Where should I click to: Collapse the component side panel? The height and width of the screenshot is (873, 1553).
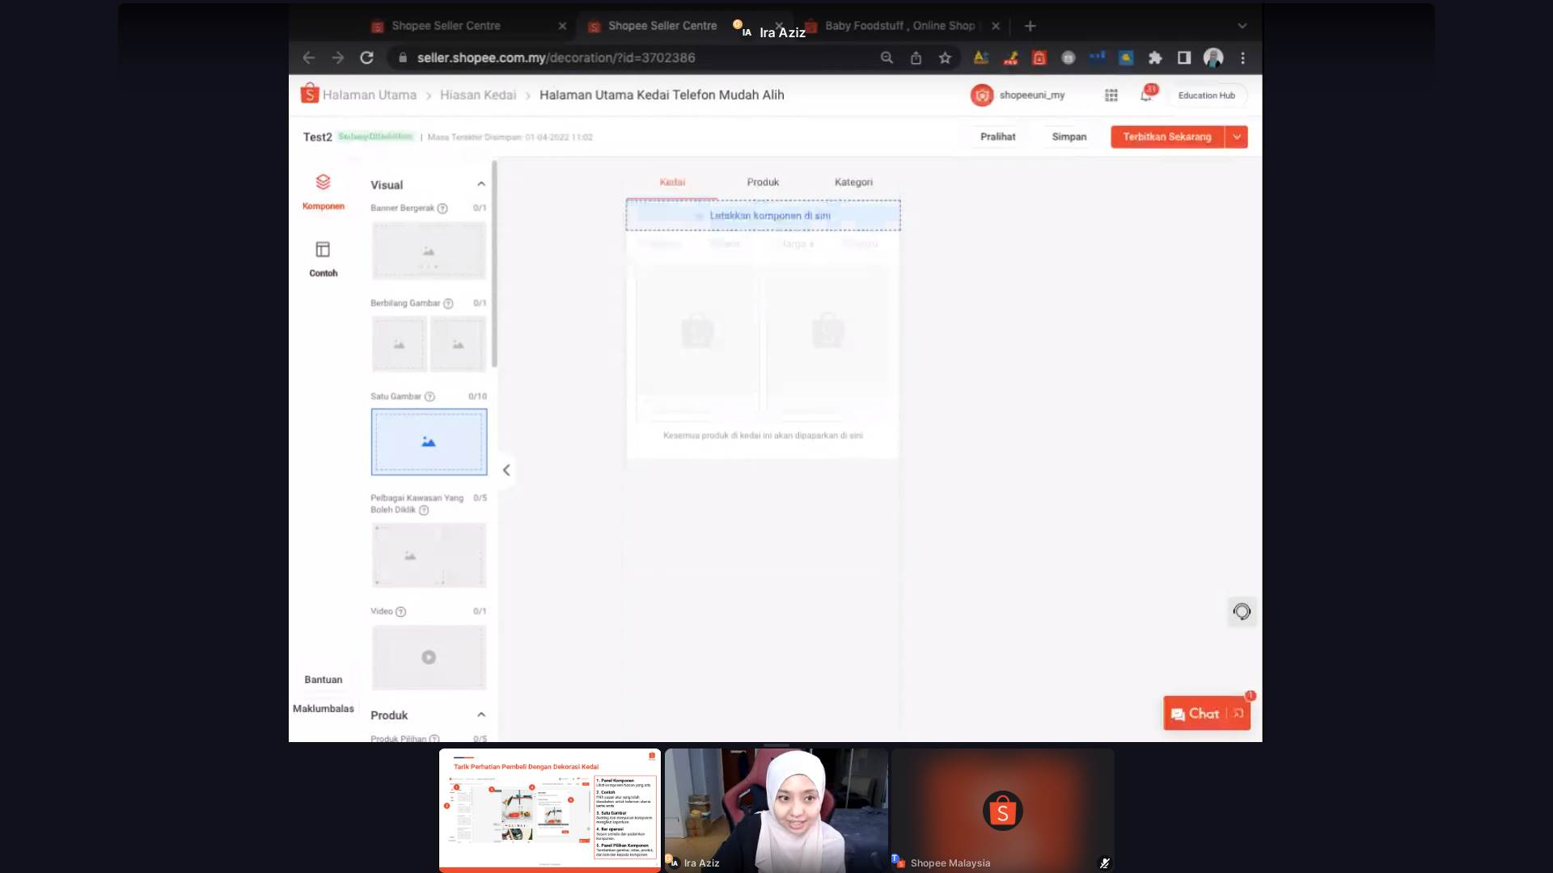(506, 470)
